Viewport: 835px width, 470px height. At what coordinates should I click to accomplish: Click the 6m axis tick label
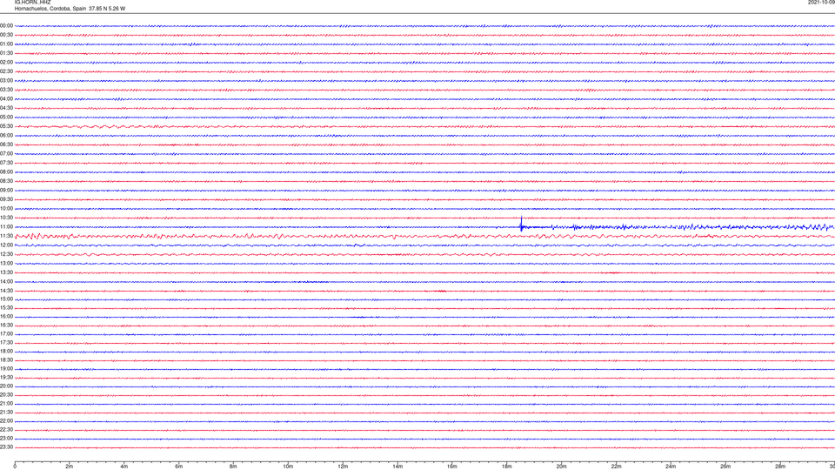tap(179, 467)
